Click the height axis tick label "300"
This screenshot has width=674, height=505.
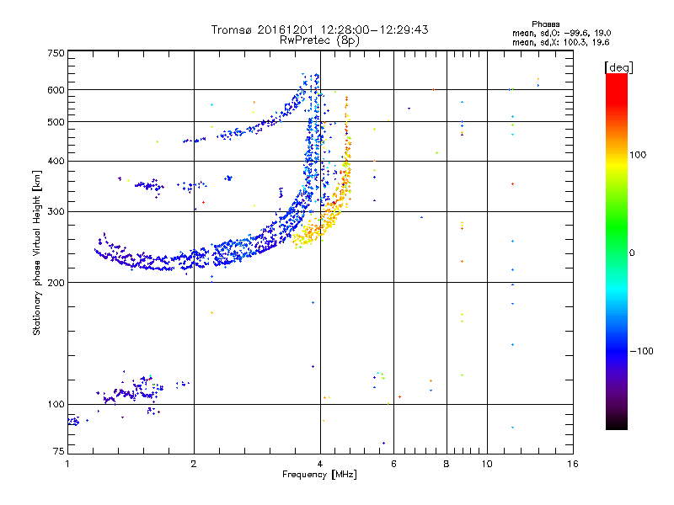(56, 212)
